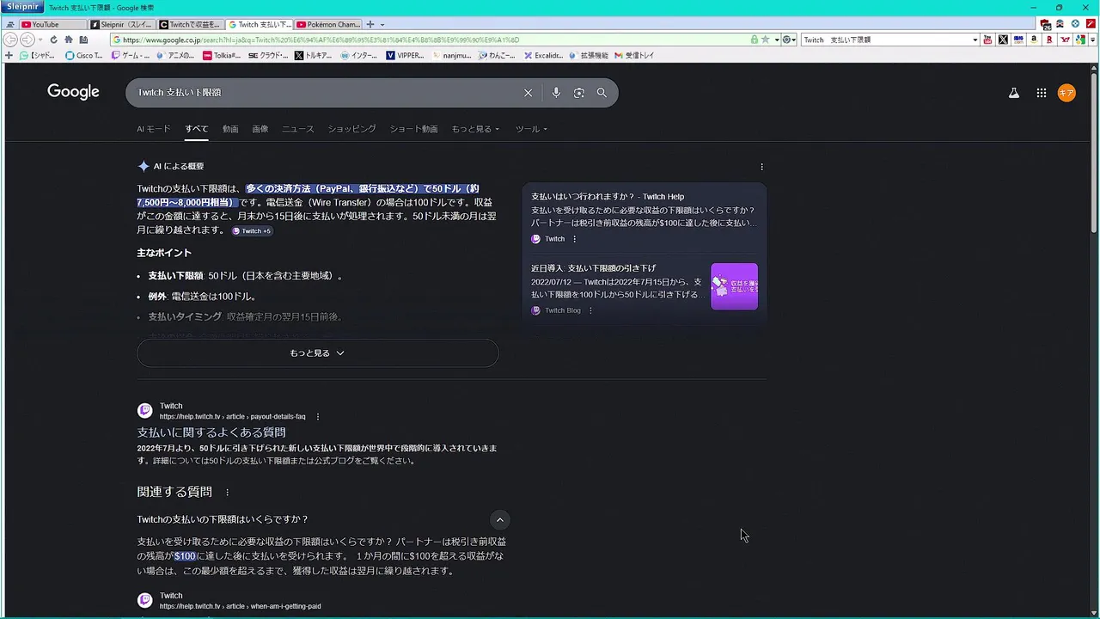Open Google Search Labs flask icon
This screenshot has width=1100, height=619.
[1014, 93]
